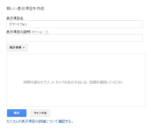The height and width of the screenshot is (132, 151).
Task: Click the 表示項目名 label text
Action: (15, 18)
